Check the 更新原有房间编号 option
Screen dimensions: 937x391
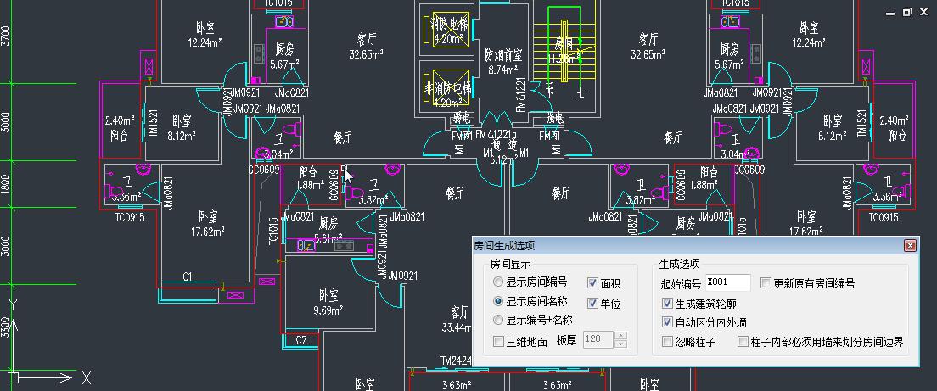point(766,283)
